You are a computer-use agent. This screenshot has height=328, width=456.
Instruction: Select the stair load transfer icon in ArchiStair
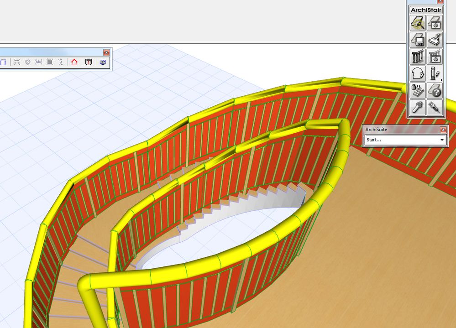[x=417, y=90]
